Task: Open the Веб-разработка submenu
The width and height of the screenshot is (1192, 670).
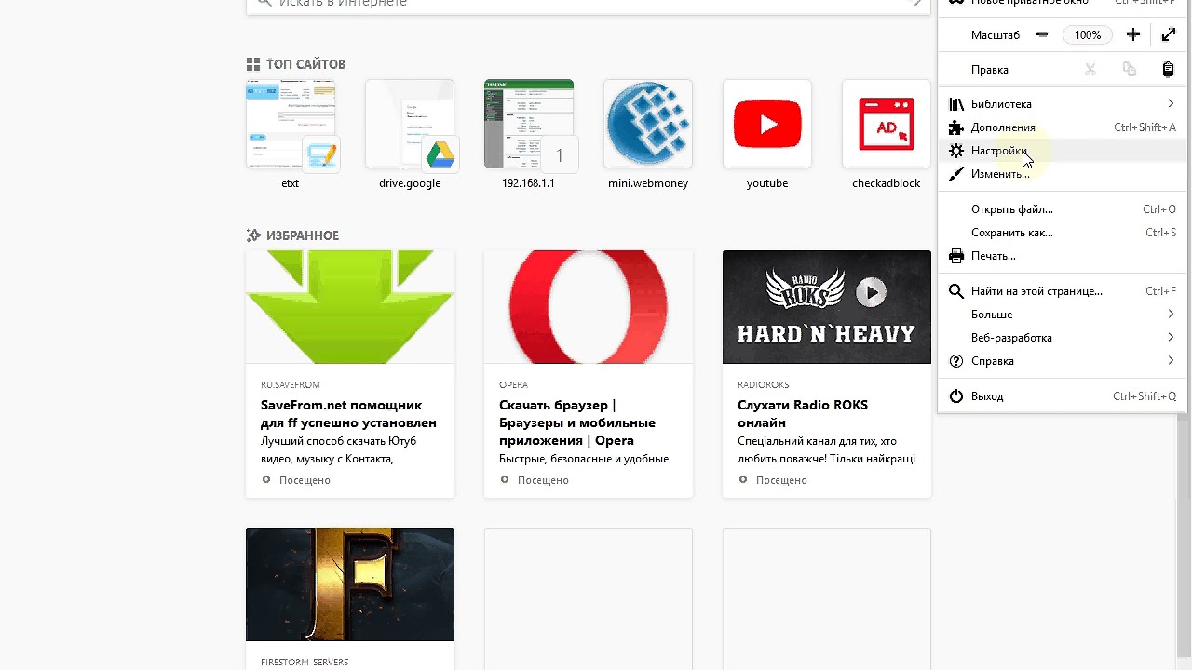Action: tap(1062, 338)
